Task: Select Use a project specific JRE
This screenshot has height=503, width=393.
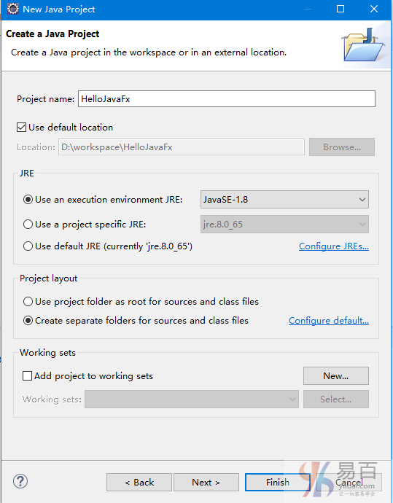Action: click(28, 225)
